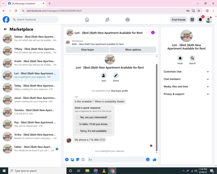Open the Tamieka conversation
The image size is (217, 174).
30,112
